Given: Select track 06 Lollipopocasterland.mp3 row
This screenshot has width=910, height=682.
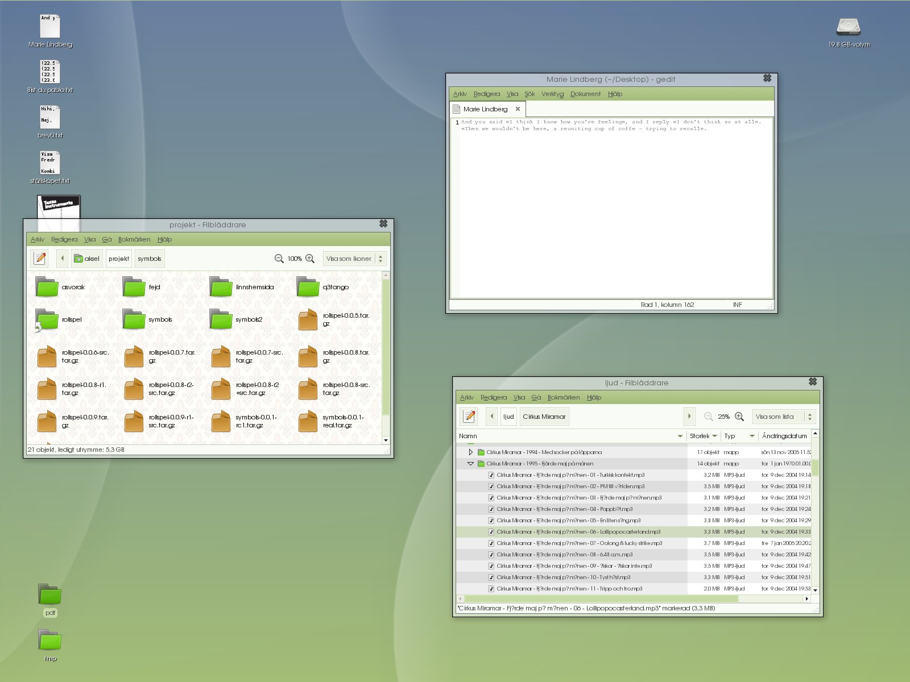Looking at the screenshot, I should (x=634, y=532).
